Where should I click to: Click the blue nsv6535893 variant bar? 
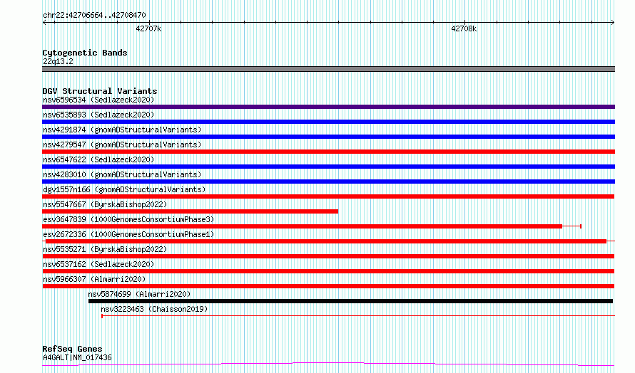pyautogui.click(x=328, y=122)
